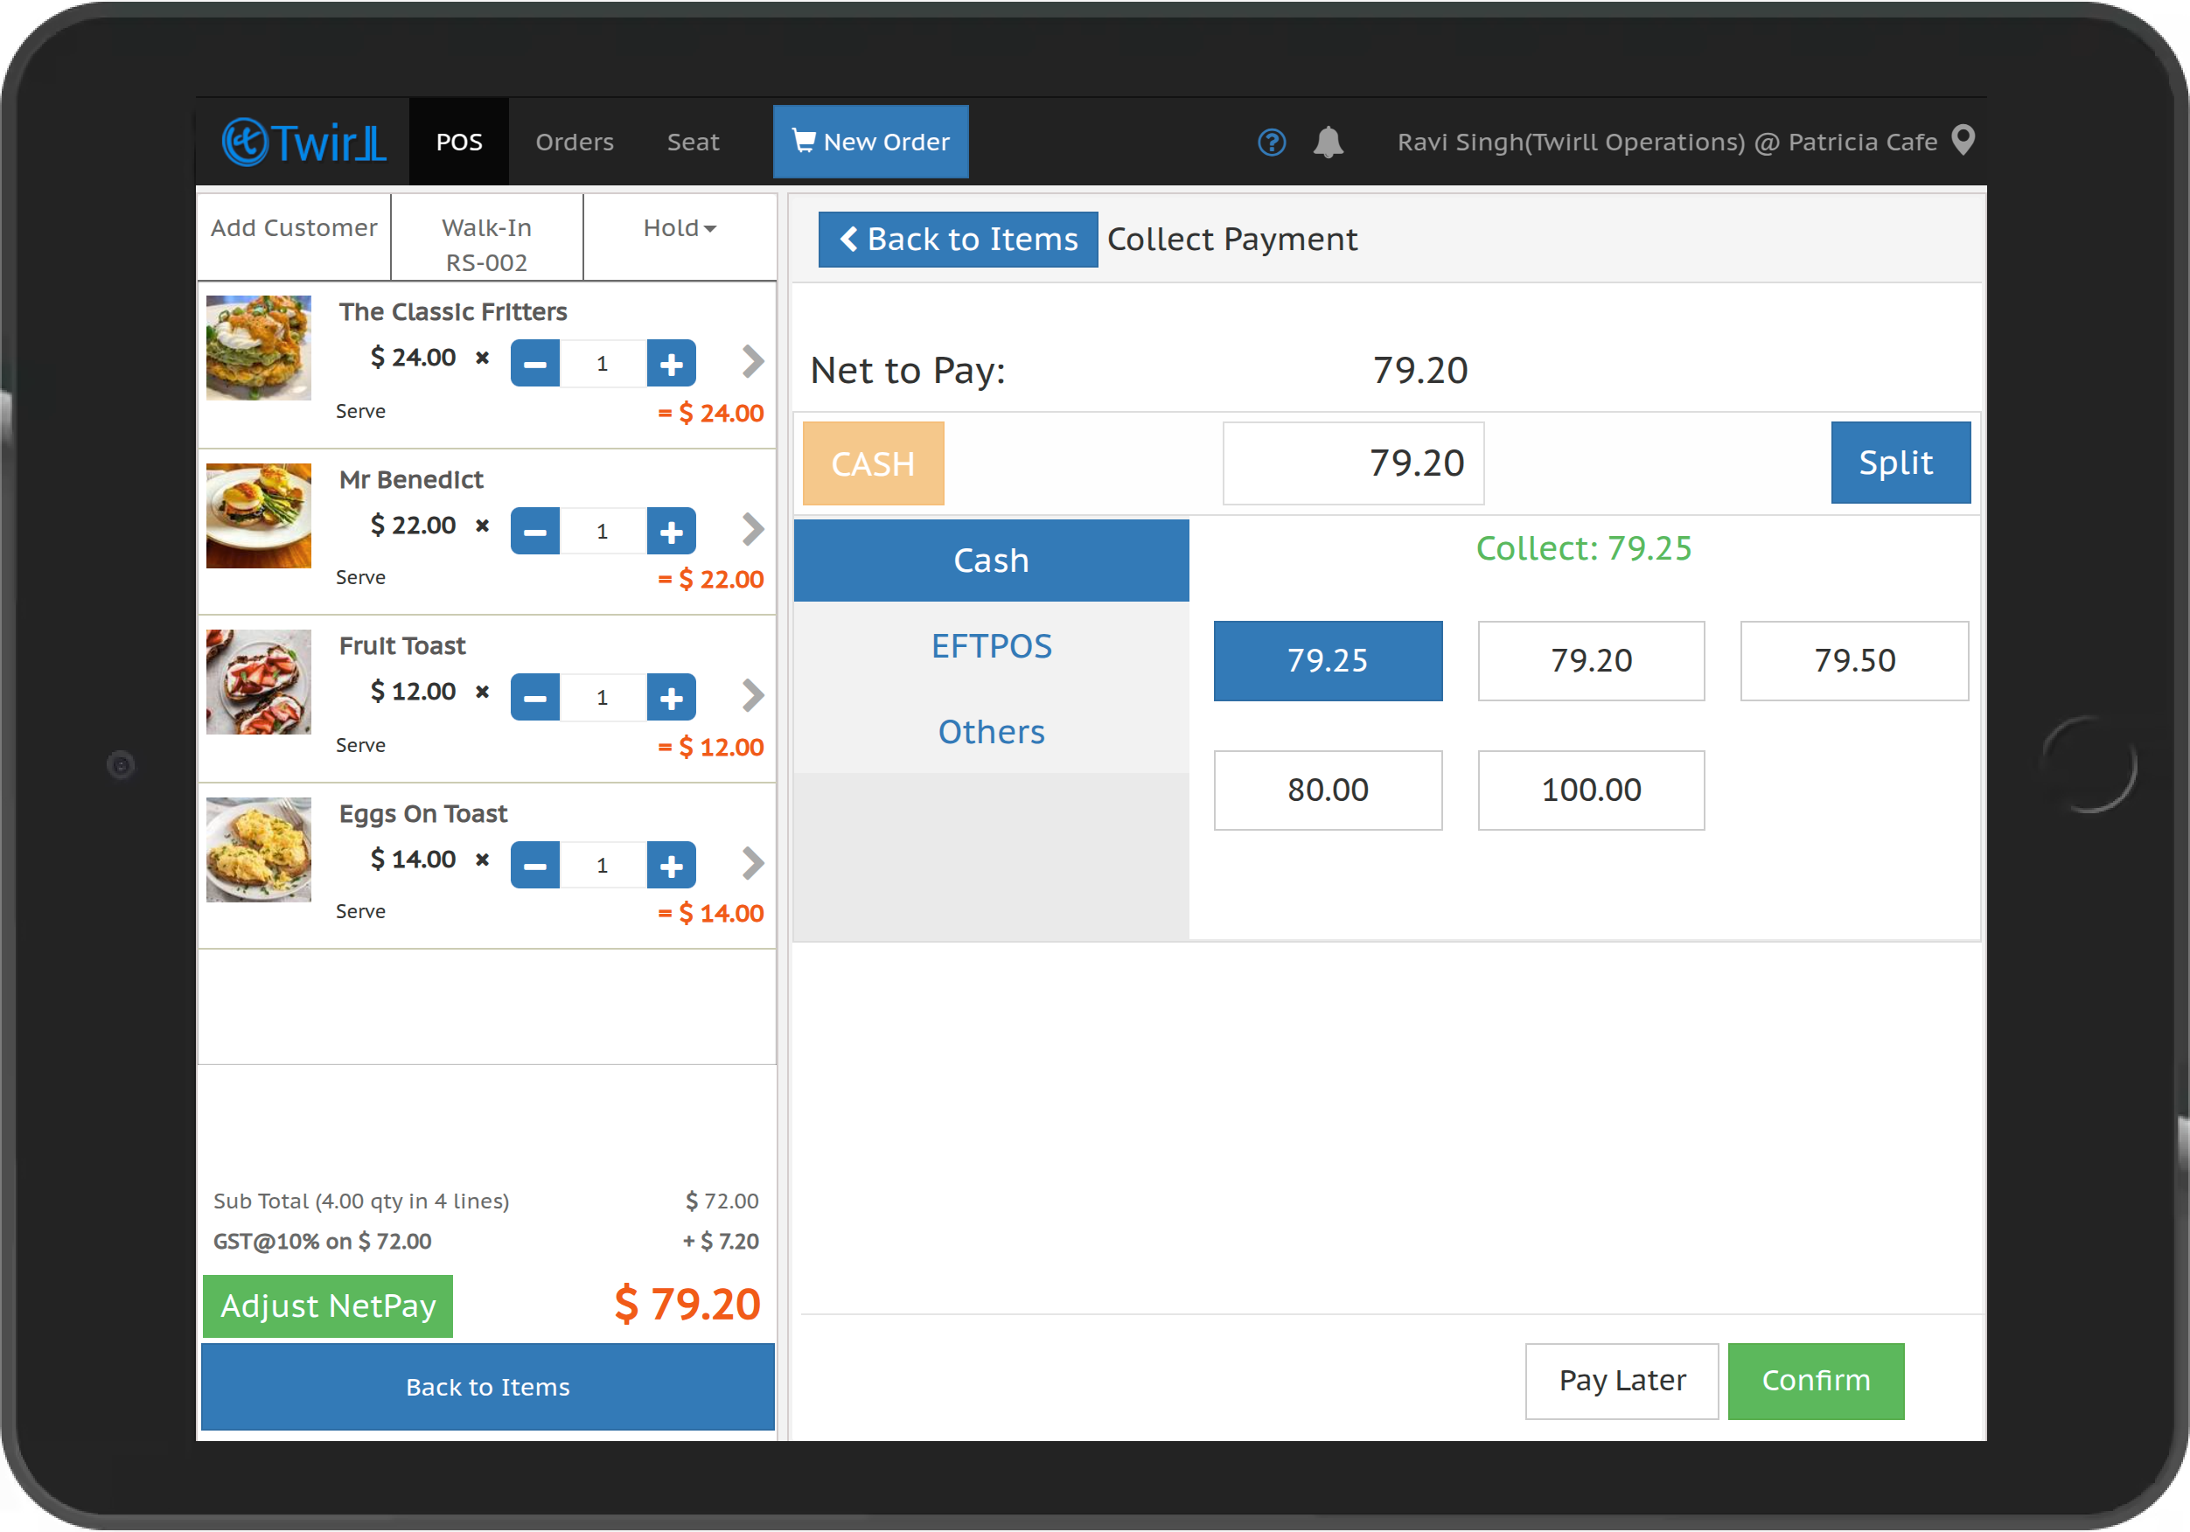Select EFTPOS payment method
This screenshot has height=1532, width=2190.
pyautogui.click(x=990, y=646)
